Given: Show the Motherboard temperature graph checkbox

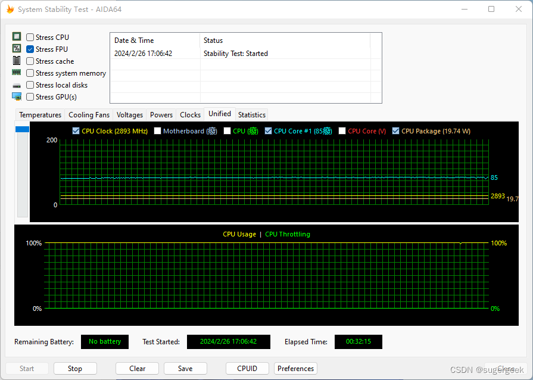Looking at the screenshot, I should (x=157, y=131).
